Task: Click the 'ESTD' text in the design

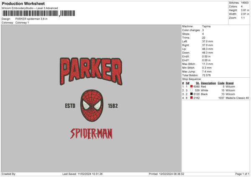Action: coord(70,106)
